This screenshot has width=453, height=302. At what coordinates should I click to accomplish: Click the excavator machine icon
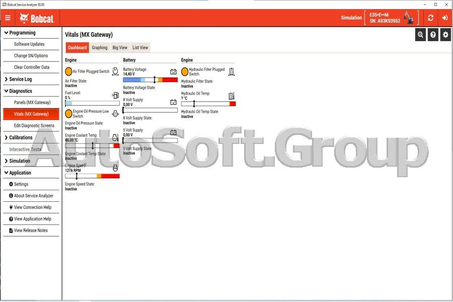pos(409,18)
